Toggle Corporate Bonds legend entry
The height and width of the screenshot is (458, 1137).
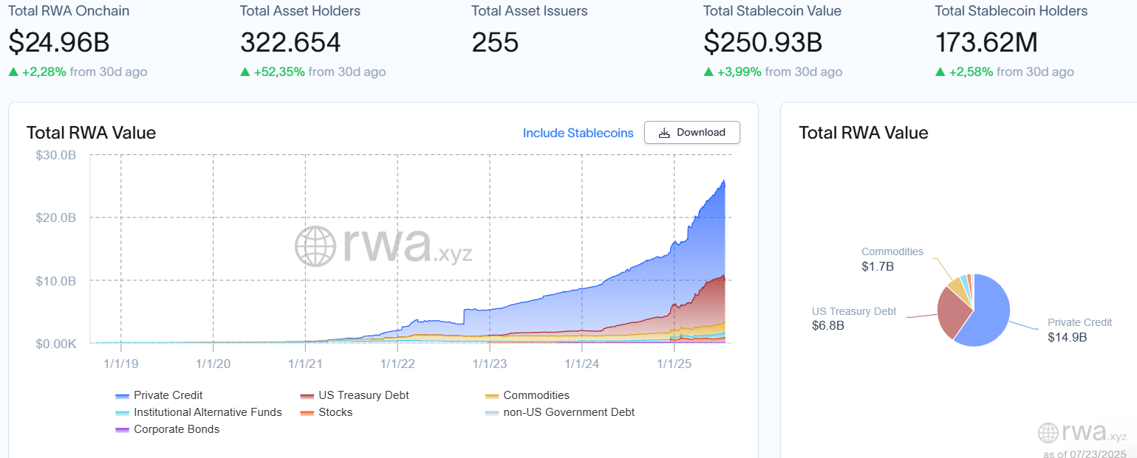coord(176,429)
